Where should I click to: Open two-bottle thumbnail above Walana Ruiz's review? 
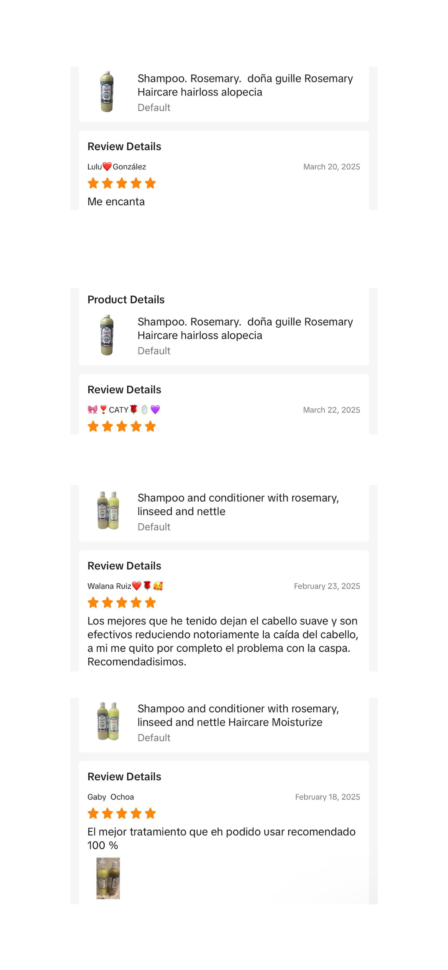coord(108,511)
